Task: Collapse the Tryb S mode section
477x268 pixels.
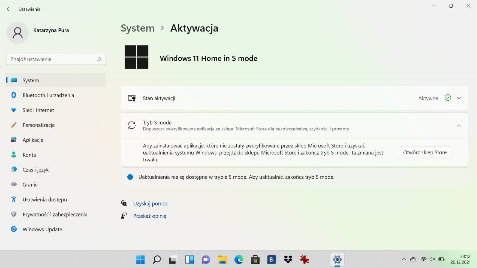Action: (x=459, y=126)
